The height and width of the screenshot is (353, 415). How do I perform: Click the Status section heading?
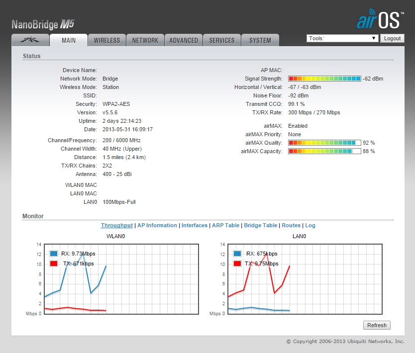32,56
